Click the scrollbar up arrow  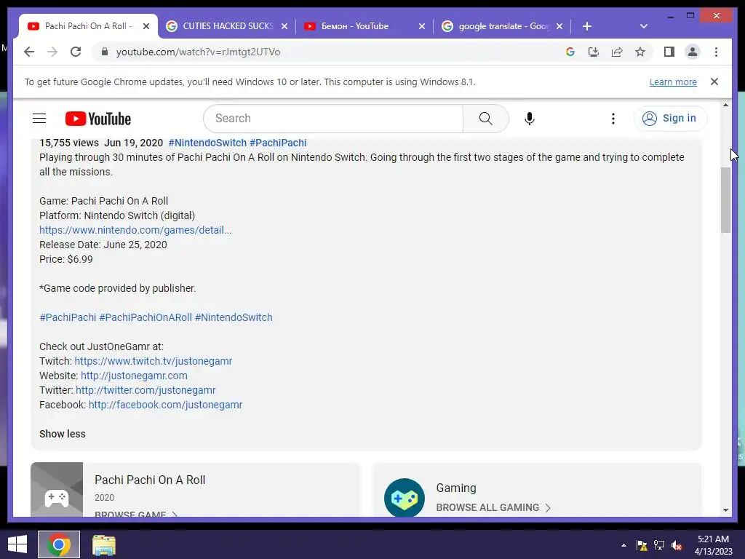(725, 105)
